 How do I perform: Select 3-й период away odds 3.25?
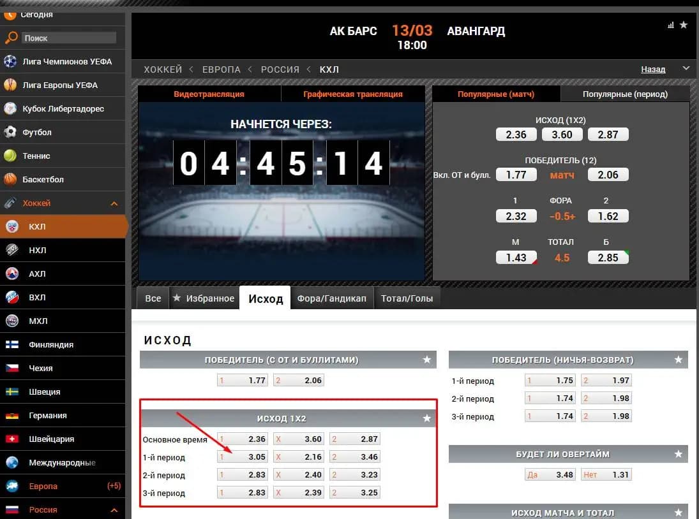click(x=355, y=492)
